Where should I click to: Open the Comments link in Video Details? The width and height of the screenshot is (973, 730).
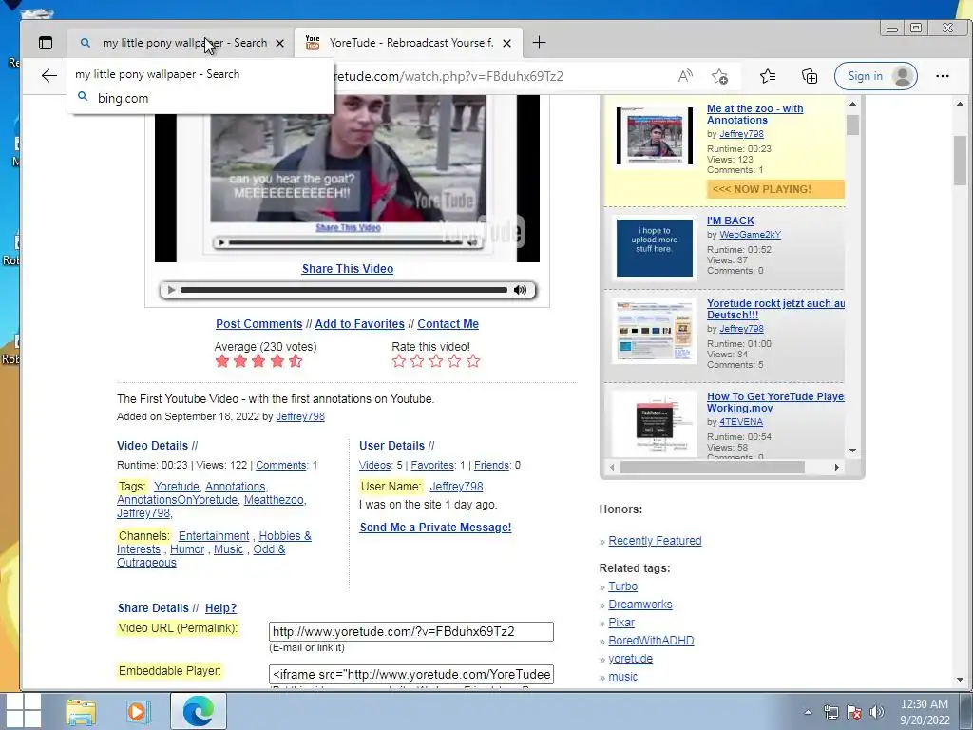click(281, 465)
